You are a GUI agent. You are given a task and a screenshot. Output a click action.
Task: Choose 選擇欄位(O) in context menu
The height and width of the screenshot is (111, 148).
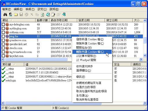92,71
